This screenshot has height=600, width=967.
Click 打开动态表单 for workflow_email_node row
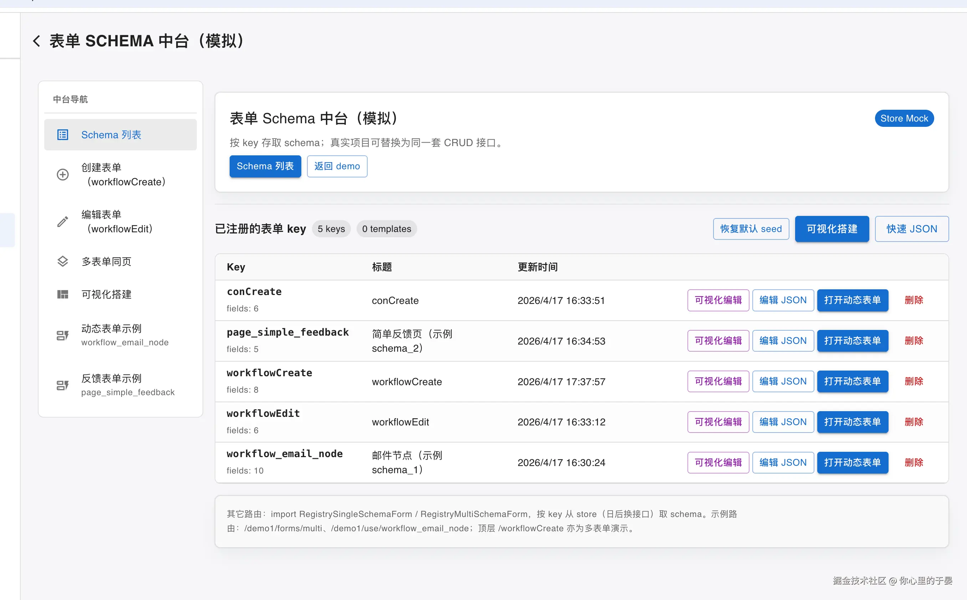[x=853, y=463]
